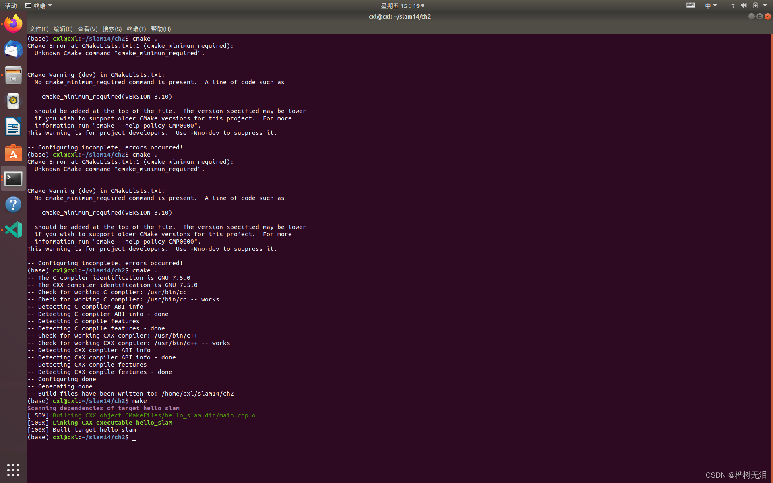Launch Visual Studio Code from the dock

13,230
